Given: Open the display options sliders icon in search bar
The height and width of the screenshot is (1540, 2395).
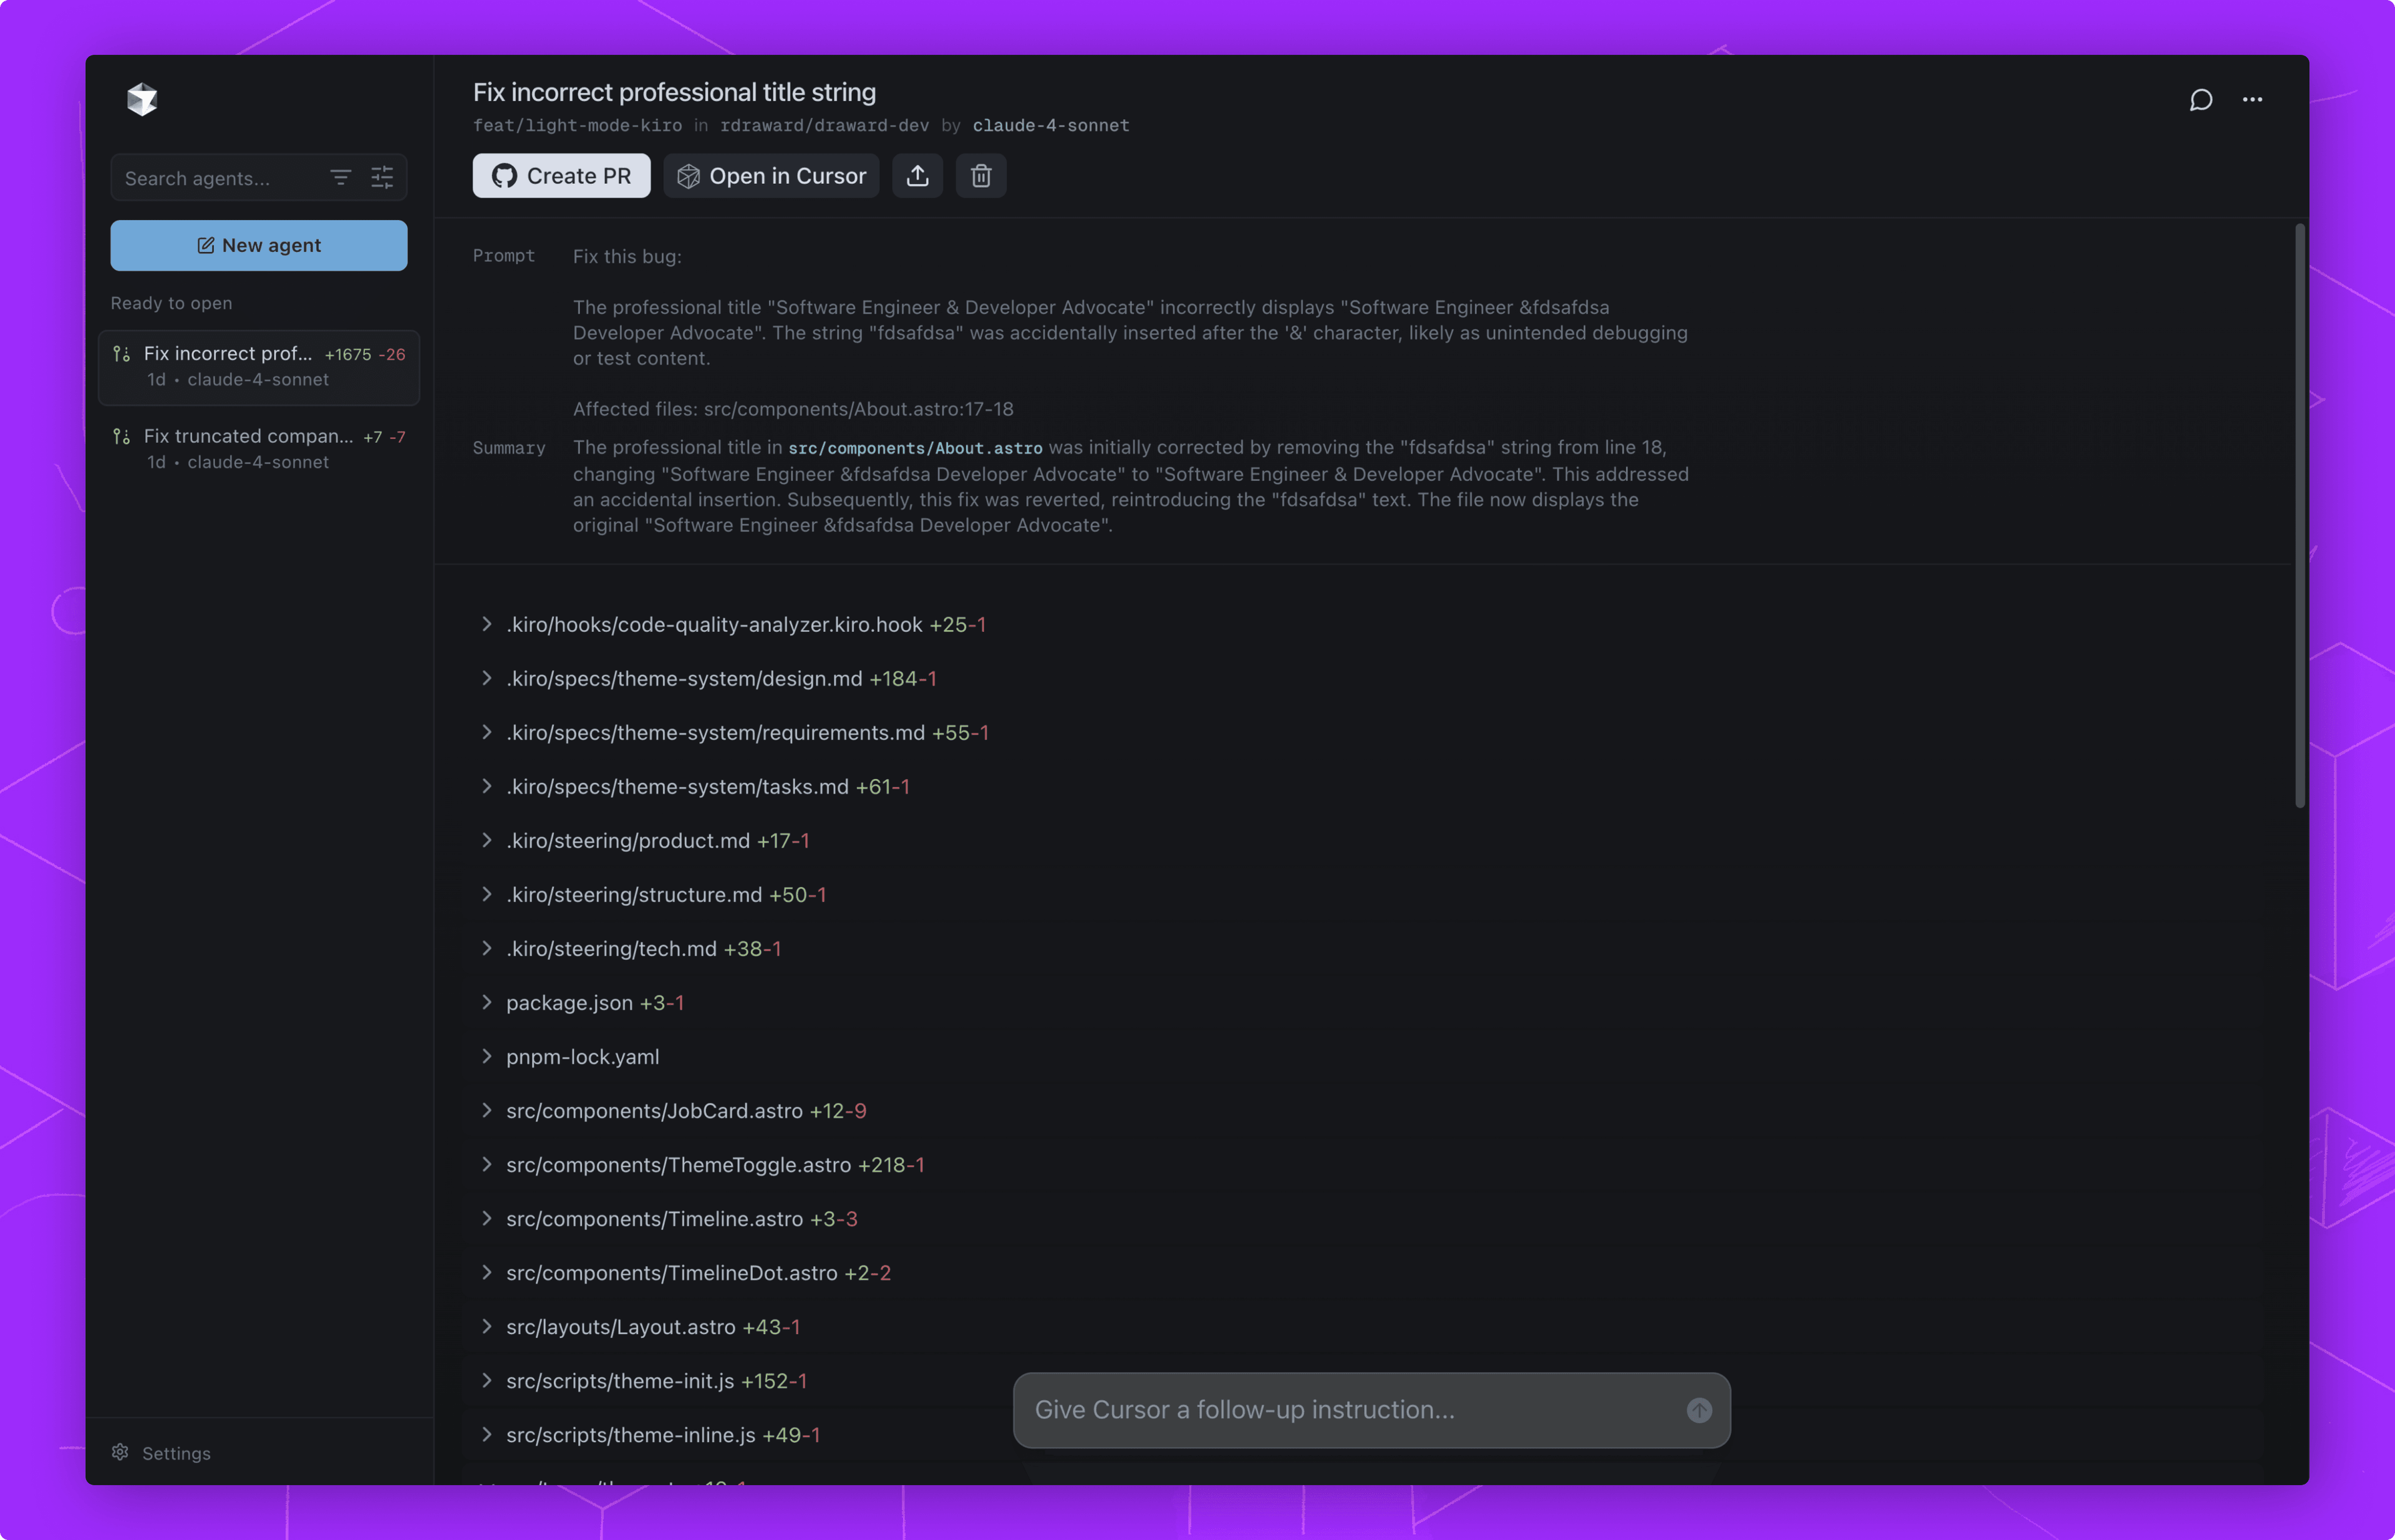Looking at the screenshot, I should tap(382, 178).
